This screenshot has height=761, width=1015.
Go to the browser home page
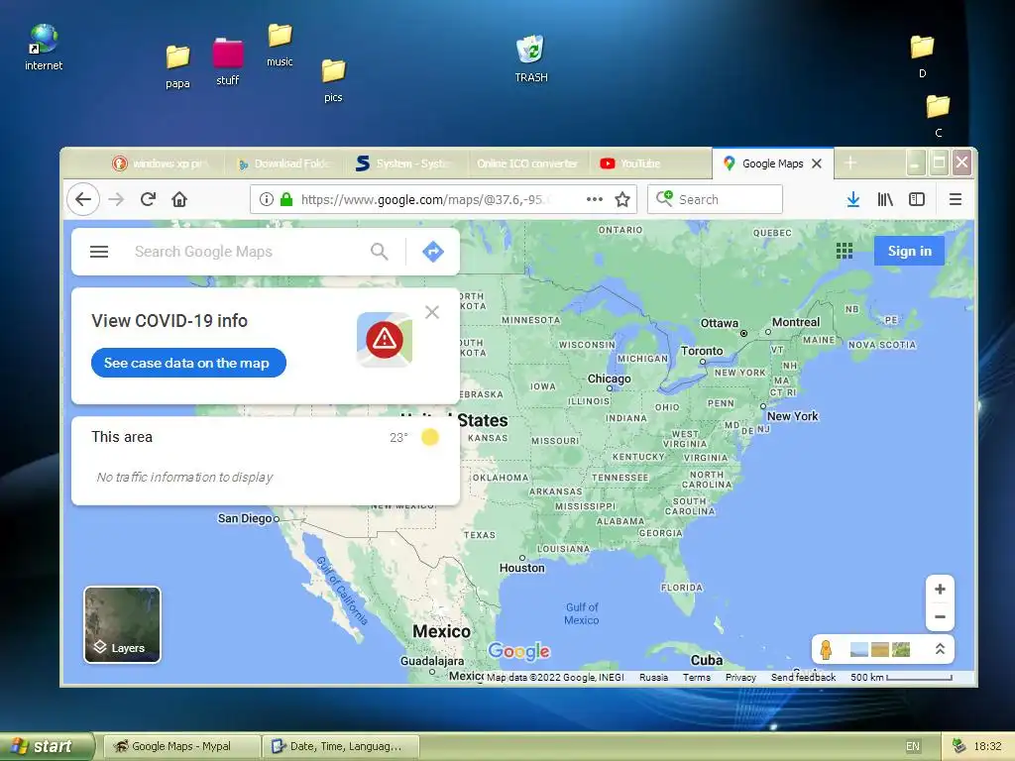pos(179,199)
